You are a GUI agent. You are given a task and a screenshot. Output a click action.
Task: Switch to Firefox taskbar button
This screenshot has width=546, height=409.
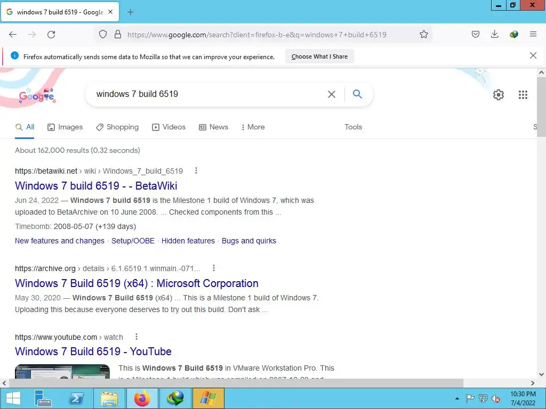point(142,398)
